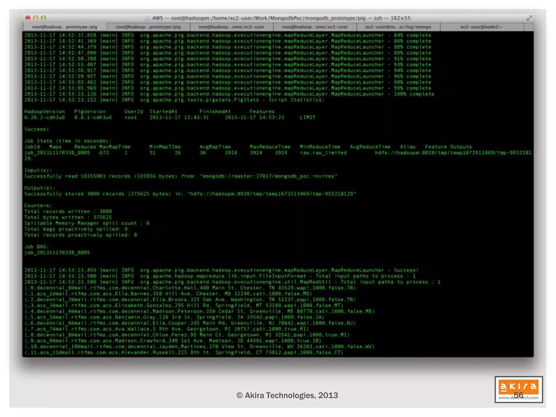Click the hdfs://hadoopm:8020 output path under Output(s)
The width and height of the screenshot is (556, 417).
(271, 194)
